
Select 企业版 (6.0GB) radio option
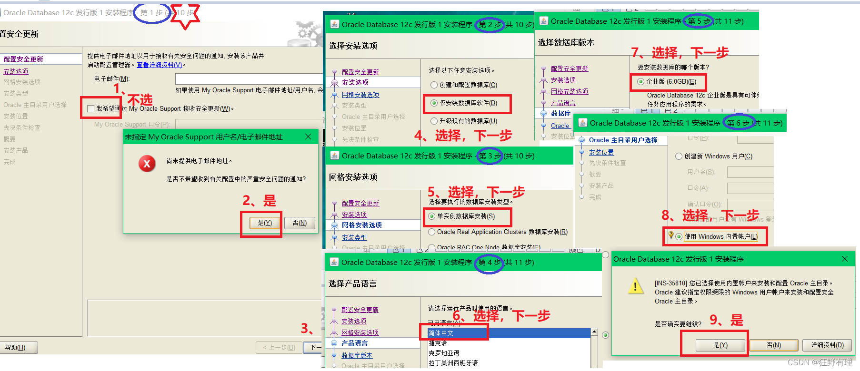[640, 82]
